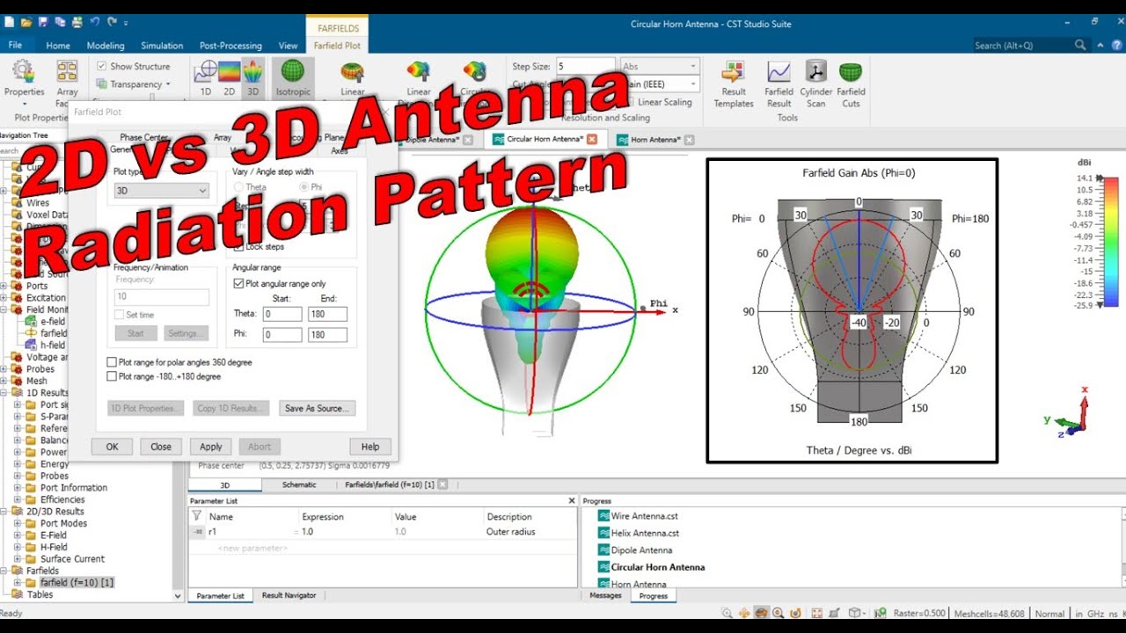Toggle the Linear Scaling checkbox in the ribbon
The image size is (1126, 633).
point(629,102)
